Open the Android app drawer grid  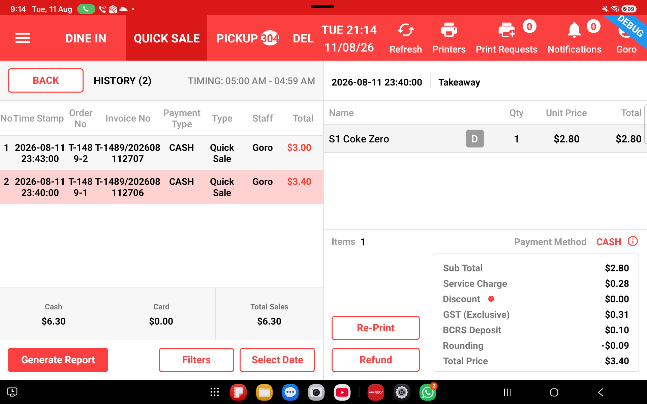215,392
